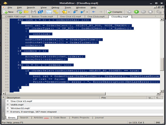Open the Search menu
Screen dimensions: 166x125
coord(31,8)
